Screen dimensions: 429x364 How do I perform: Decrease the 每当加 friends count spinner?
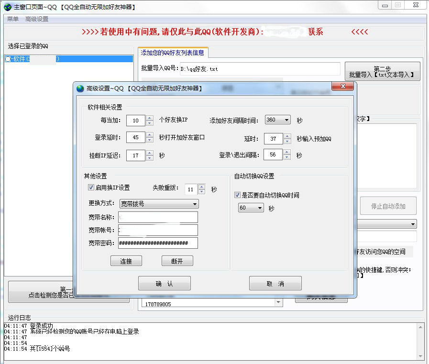coord(149,123)
